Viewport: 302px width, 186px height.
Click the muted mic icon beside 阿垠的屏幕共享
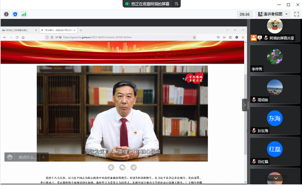266,38
